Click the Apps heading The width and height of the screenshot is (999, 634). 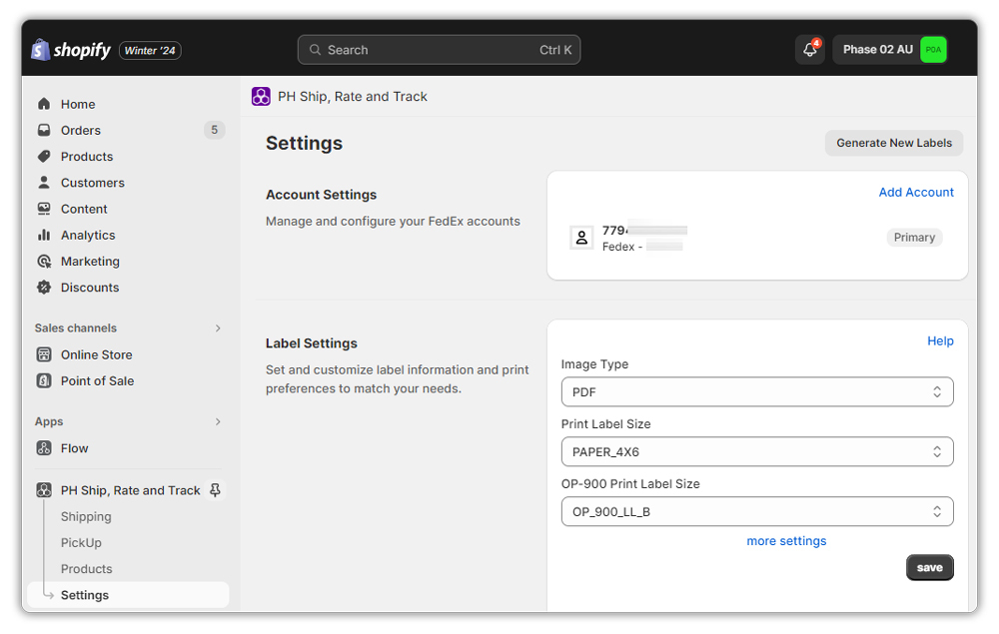click(49, 421)
